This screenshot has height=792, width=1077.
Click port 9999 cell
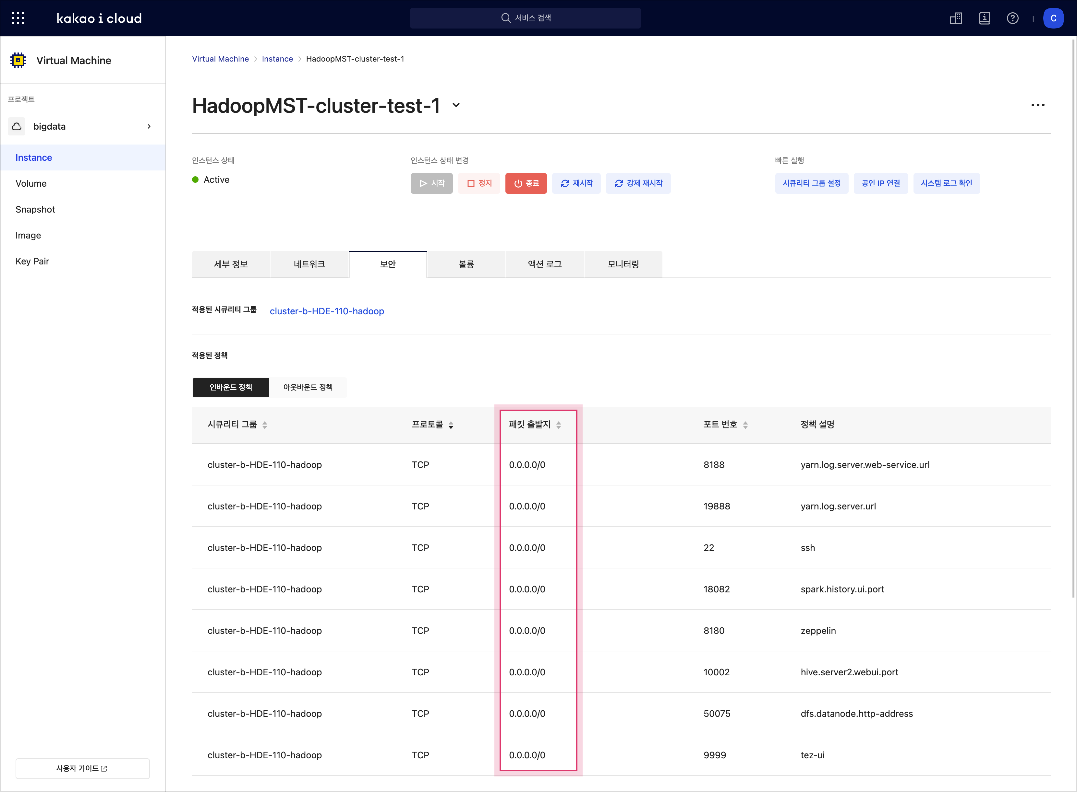click(714, 755)
